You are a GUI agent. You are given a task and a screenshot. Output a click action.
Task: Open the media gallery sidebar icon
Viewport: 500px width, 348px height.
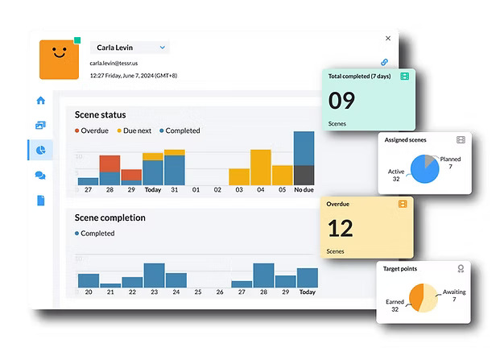point(40,125)
